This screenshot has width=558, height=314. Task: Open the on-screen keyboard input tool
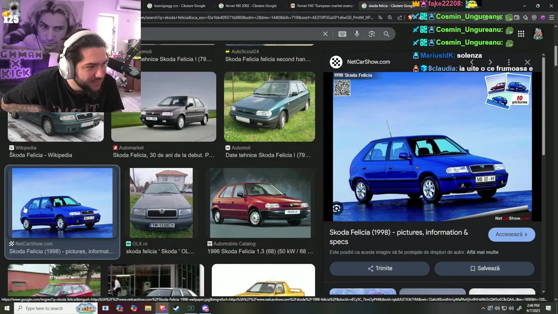(x=342, y=34)
